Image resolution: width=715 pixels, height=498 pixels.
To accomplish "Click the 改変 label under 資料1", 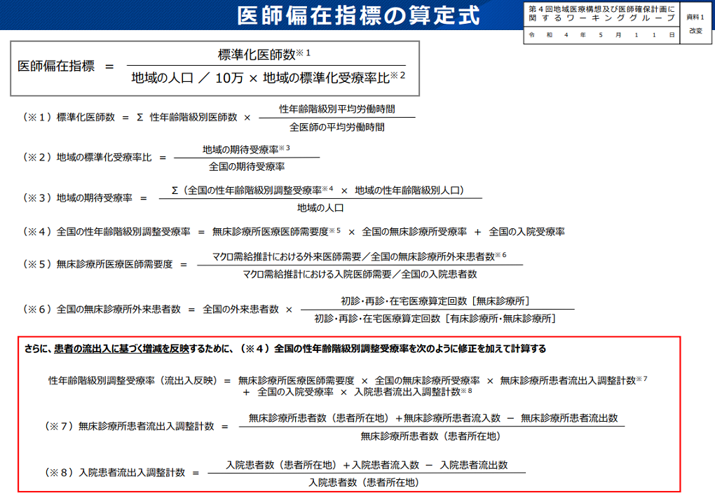I will [x=695, y=31].
